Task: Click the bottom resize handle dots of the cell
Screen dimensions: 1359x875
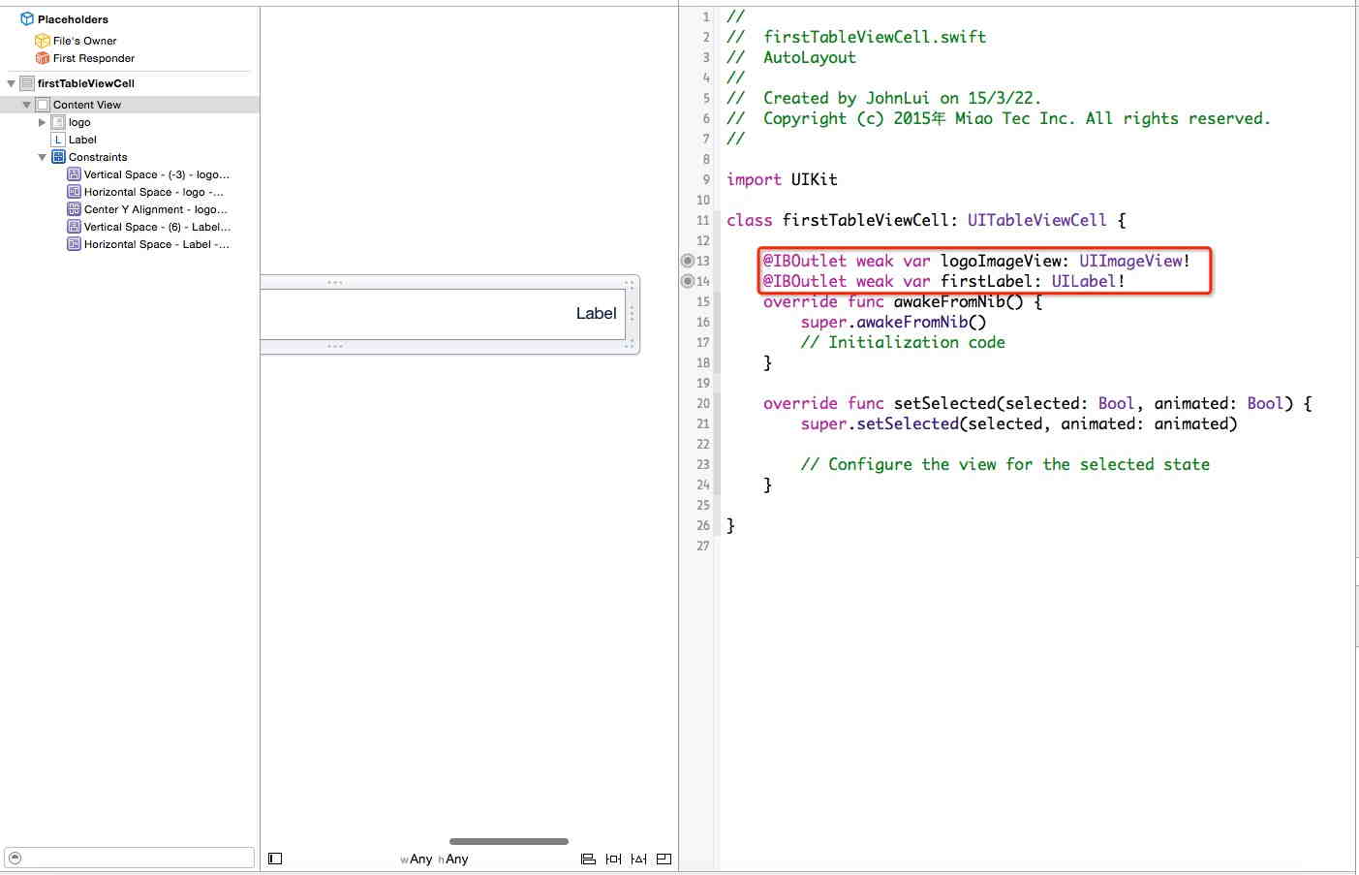Action: pyautogui.click(x=335, y=346)
